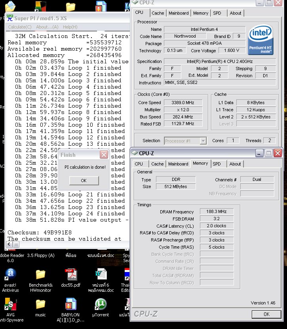Click the Intel Pentium 4 HT logo
This screenshot has width=287, height=329.
click(260, 40)
